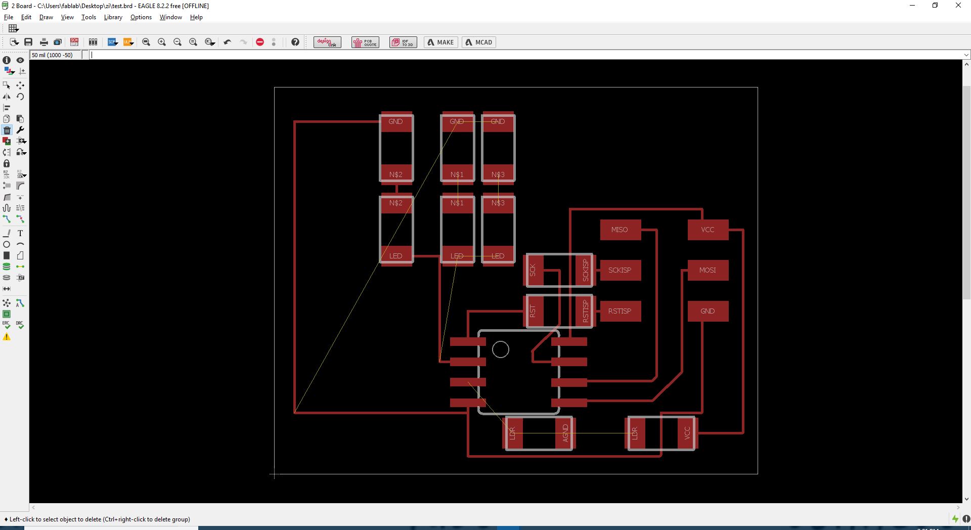Select the Rotate tool

[20, 97]
